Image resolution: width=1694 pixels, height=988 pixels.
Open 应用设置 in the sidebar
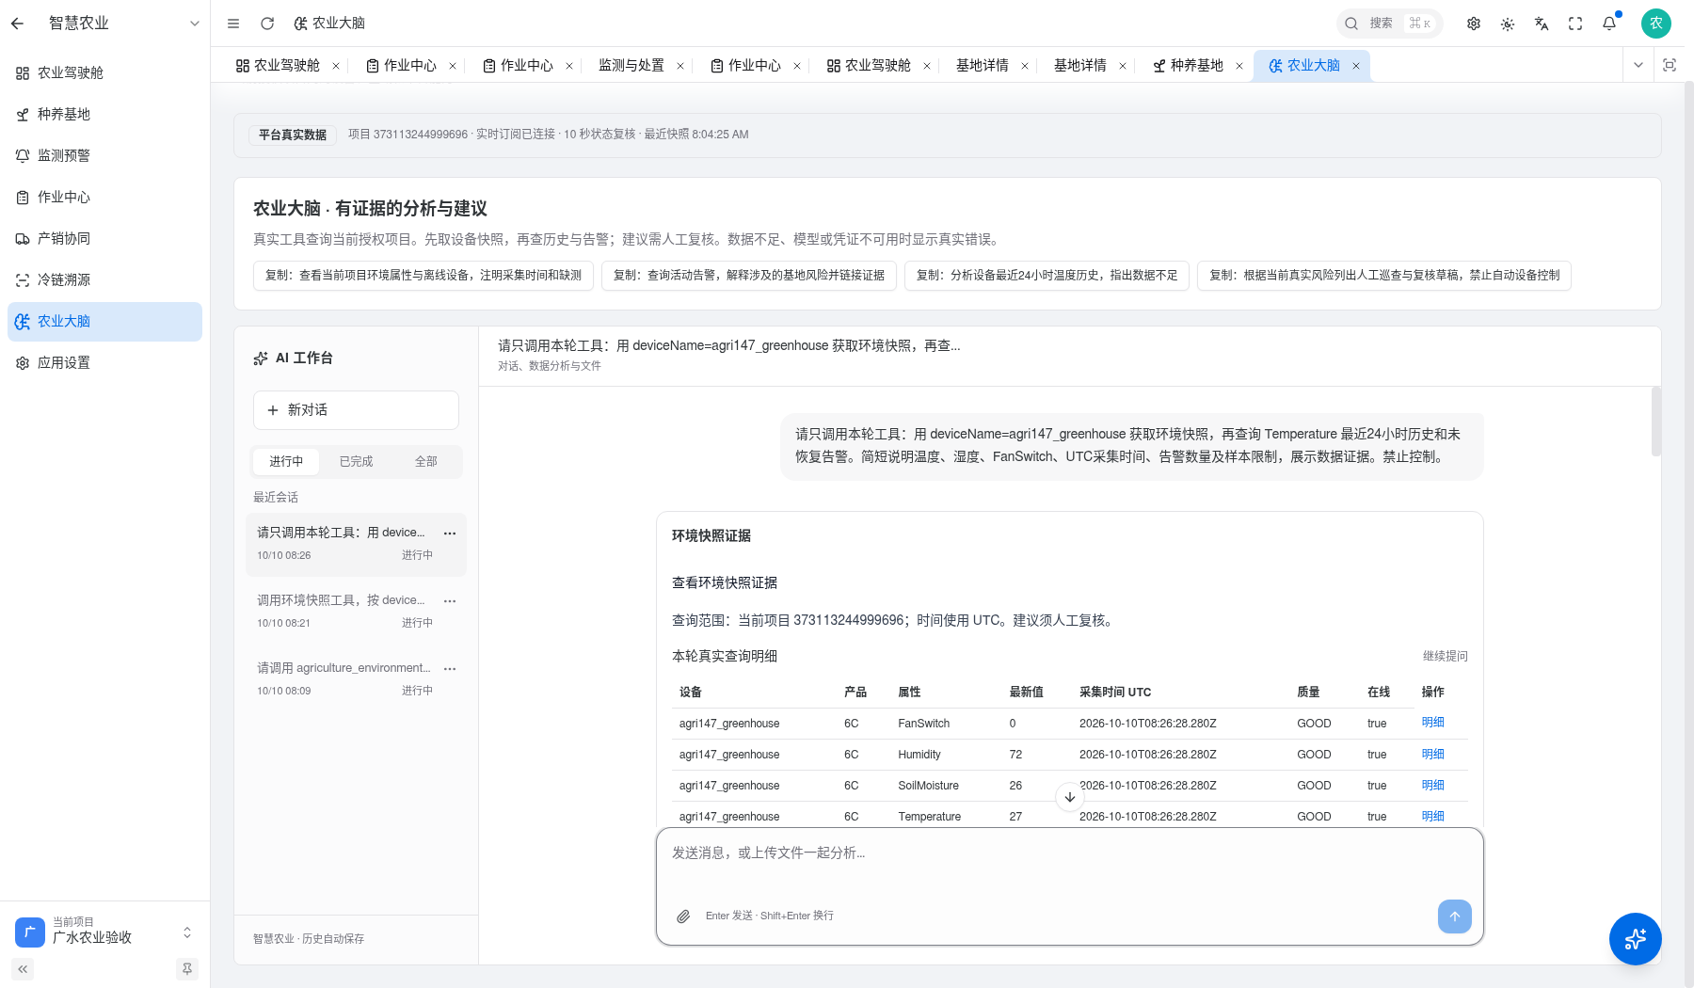pos(104,362)
